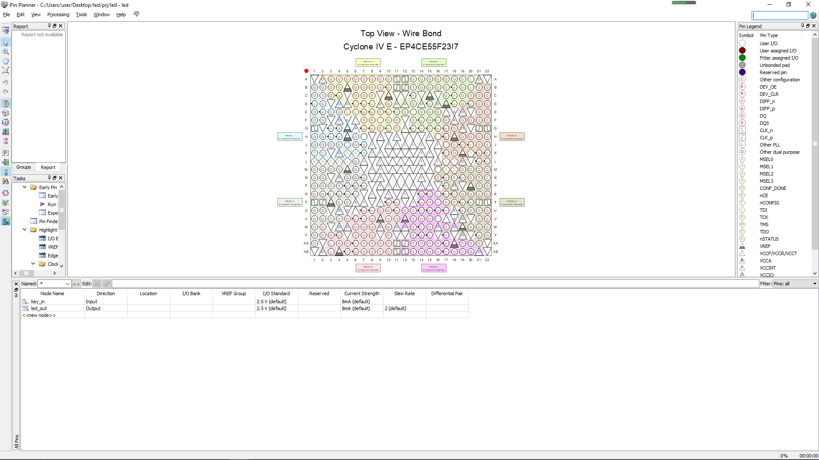This screenshot has height=460, width=819.
Task: Collapse the Early Pin tree folder
Action: coord(25,187)
